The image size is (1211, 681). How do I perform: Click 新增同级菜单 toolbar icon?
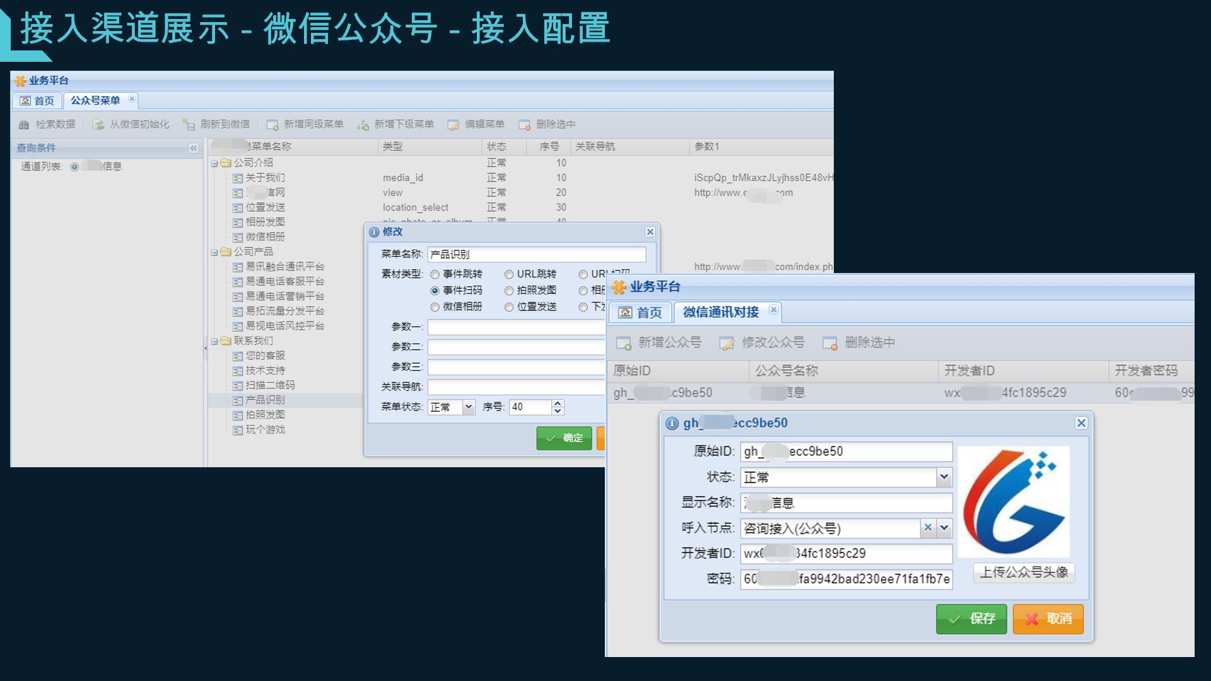point(272,125)
